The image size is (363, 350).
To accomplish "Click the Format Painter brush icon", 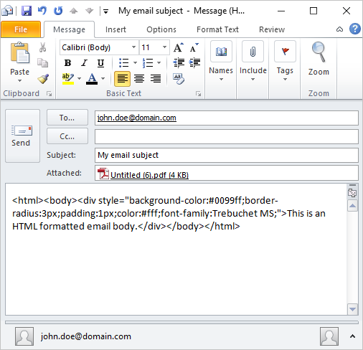I will click(43, 79).
